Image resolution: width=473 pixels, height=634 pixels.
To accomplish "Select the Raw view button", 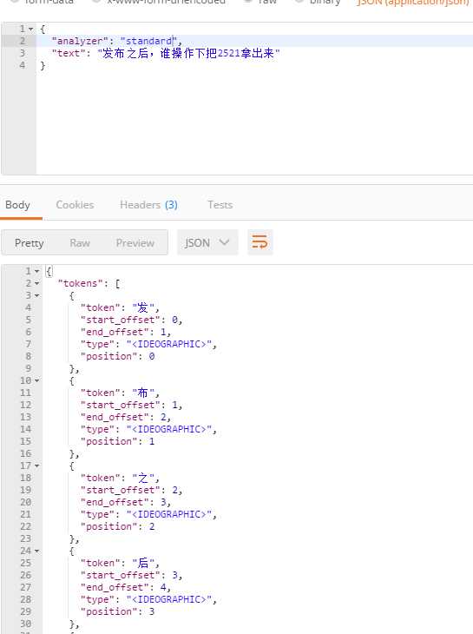I will point(80,243).
